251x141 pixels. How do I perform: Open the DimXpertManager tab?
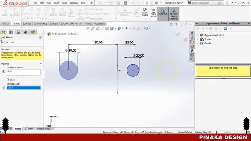coord(25,32)
